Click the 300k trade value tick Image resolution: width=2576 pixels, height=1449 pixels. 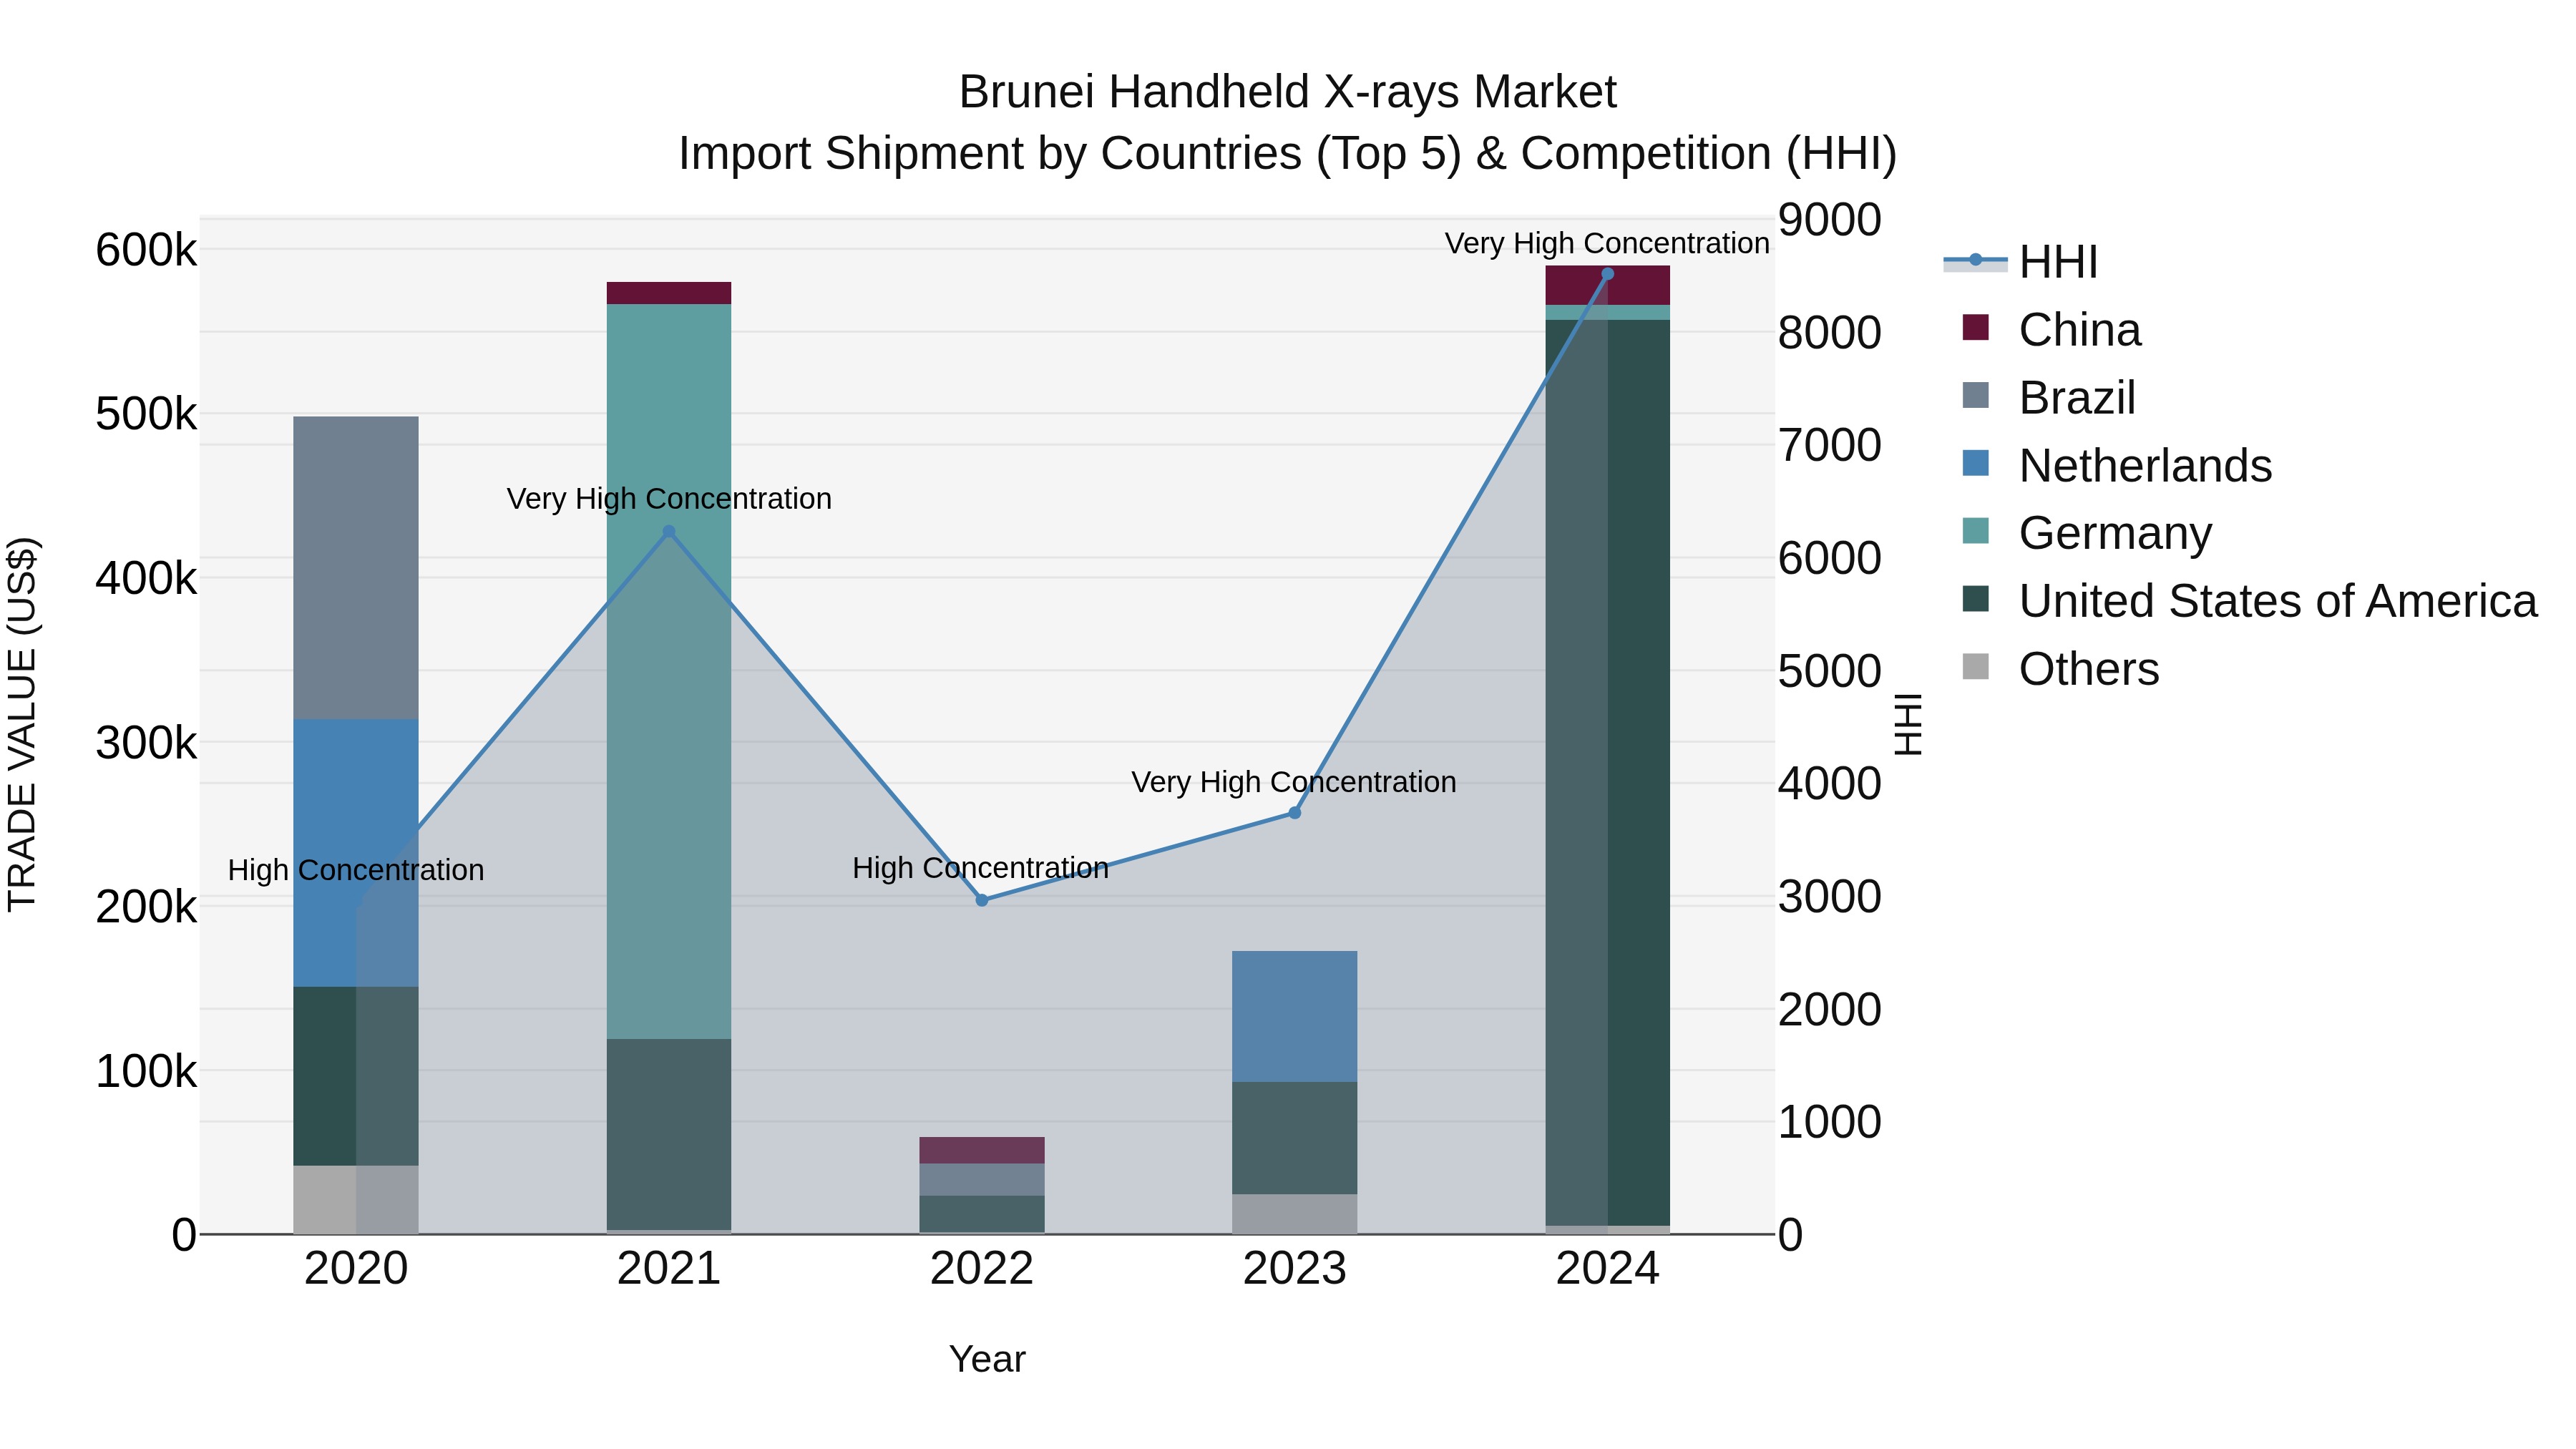pyautogui.click(x=146, y=743)
